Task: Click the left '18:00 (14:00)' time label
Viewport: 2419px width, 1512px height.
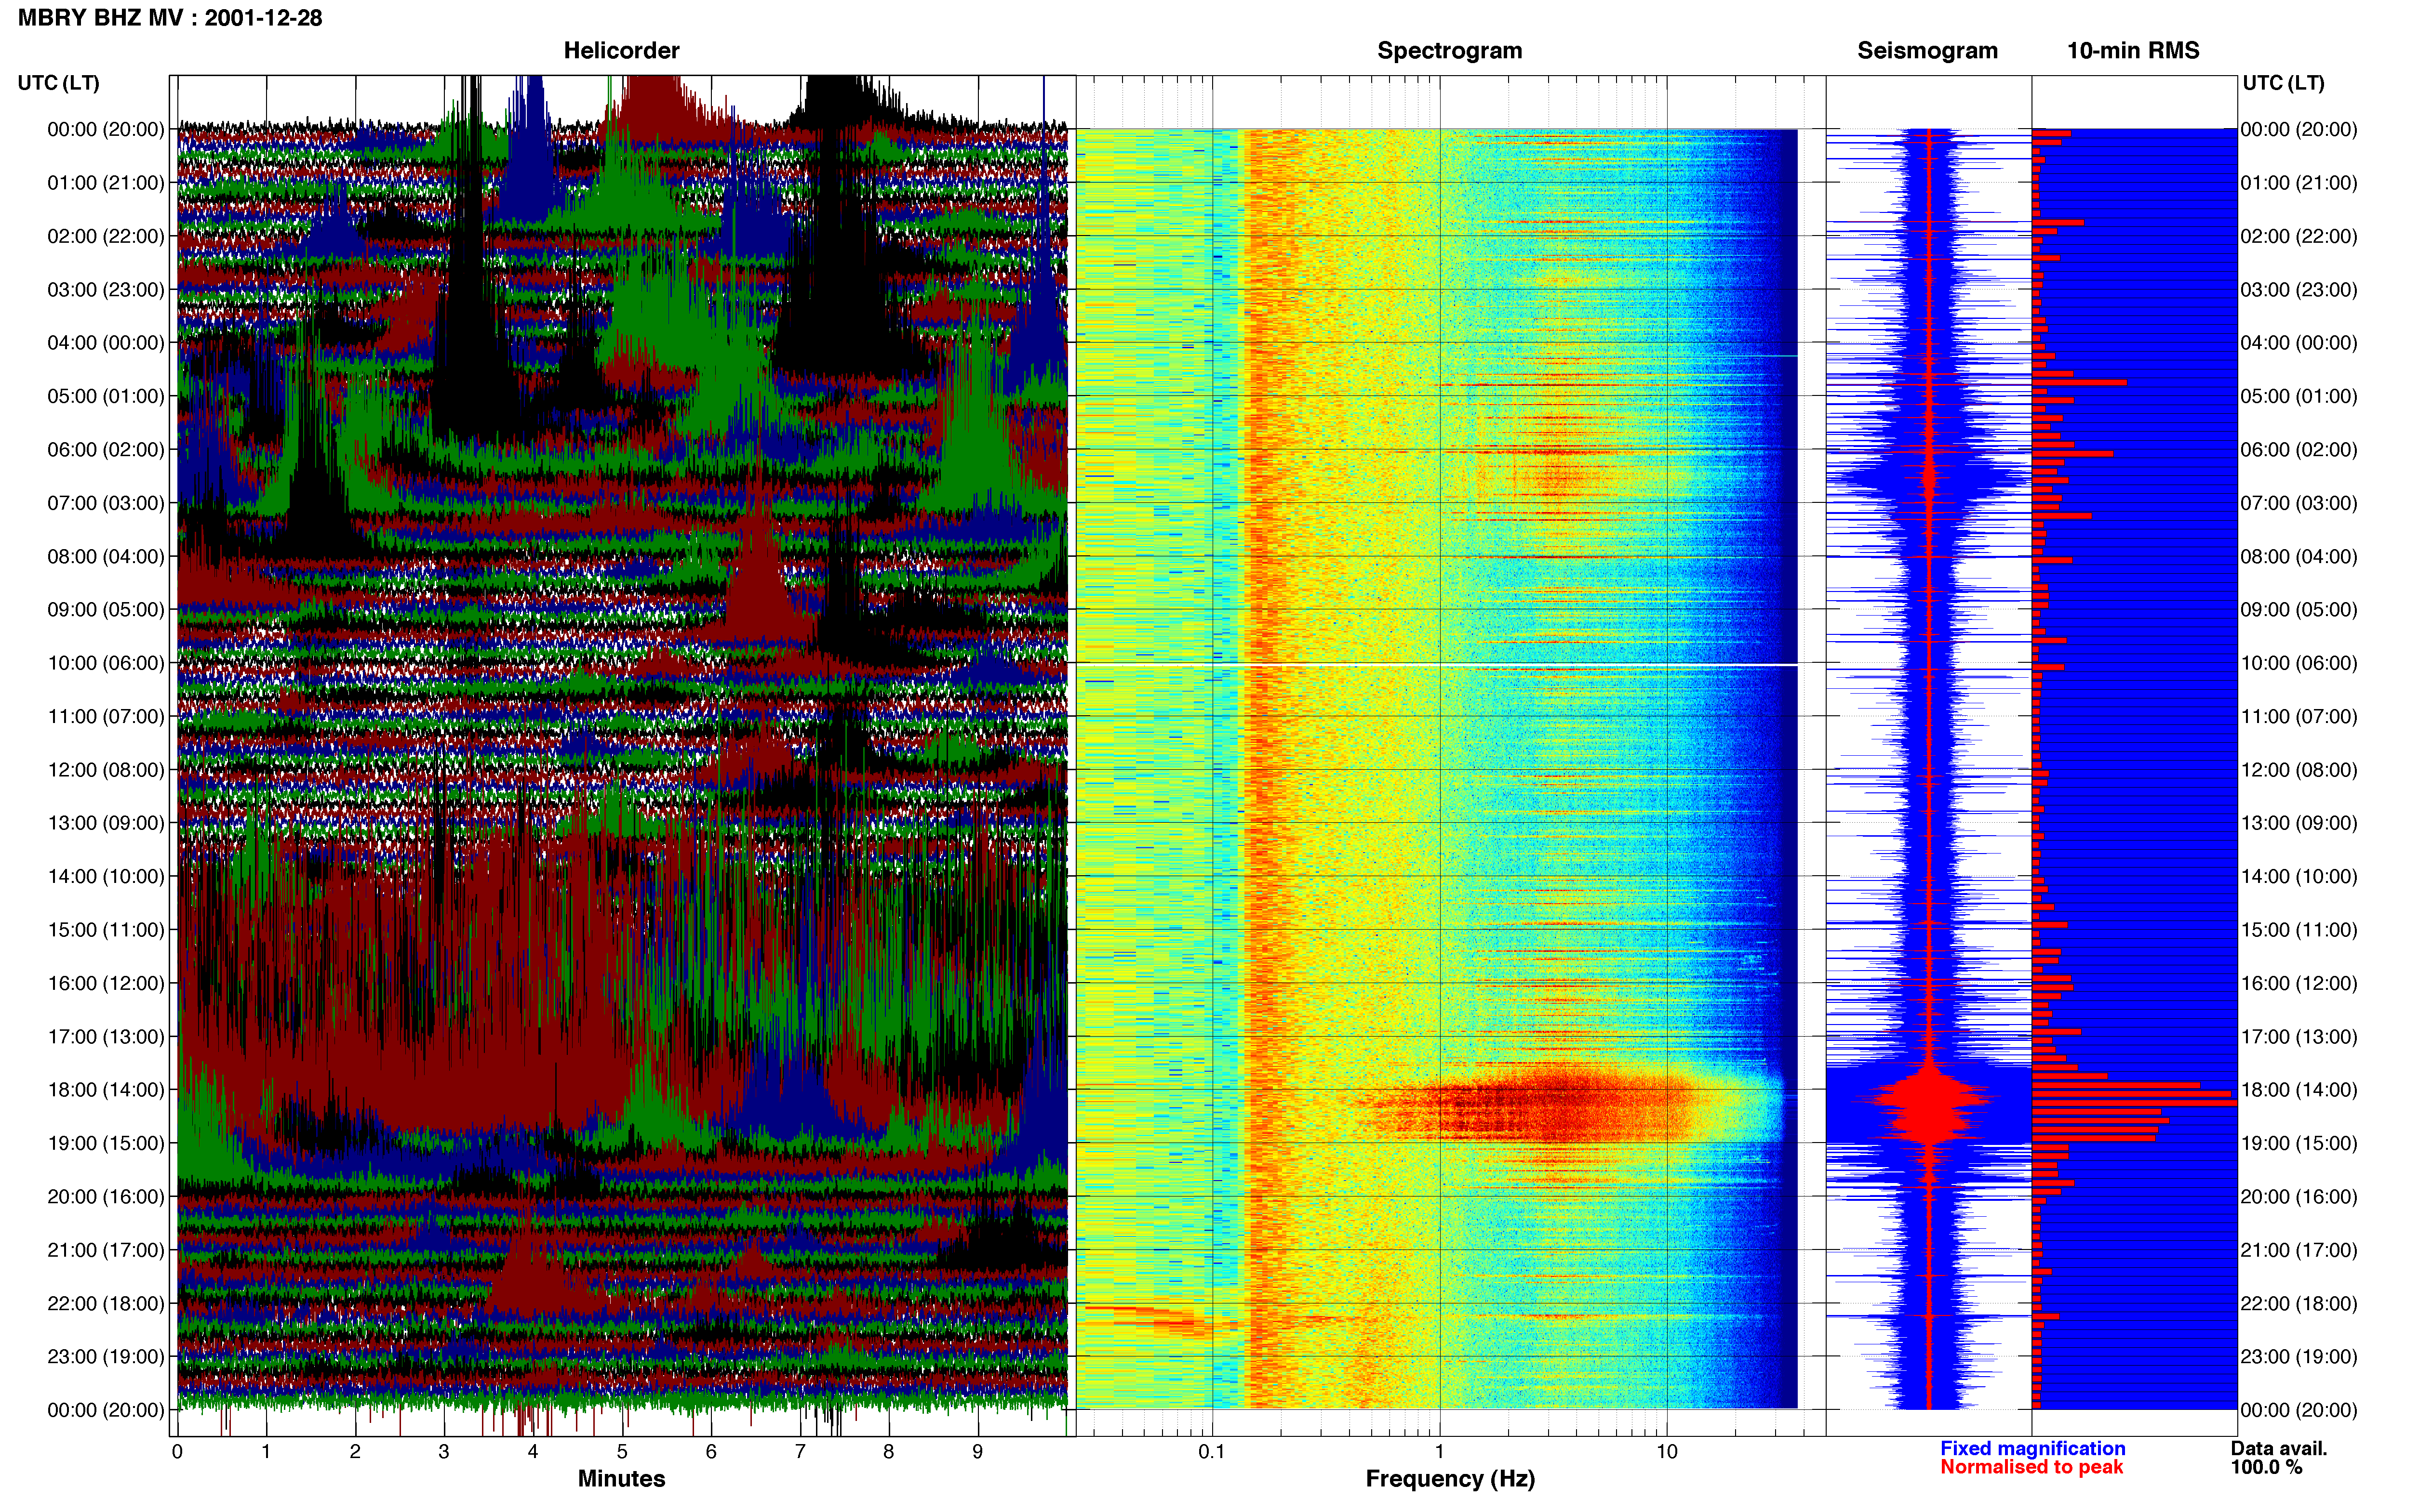Action: click(x=106, y=1090)
